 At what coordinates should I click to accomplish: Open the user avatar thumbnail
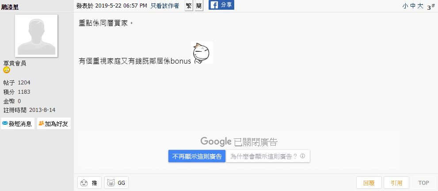click(x=36, y=36)
